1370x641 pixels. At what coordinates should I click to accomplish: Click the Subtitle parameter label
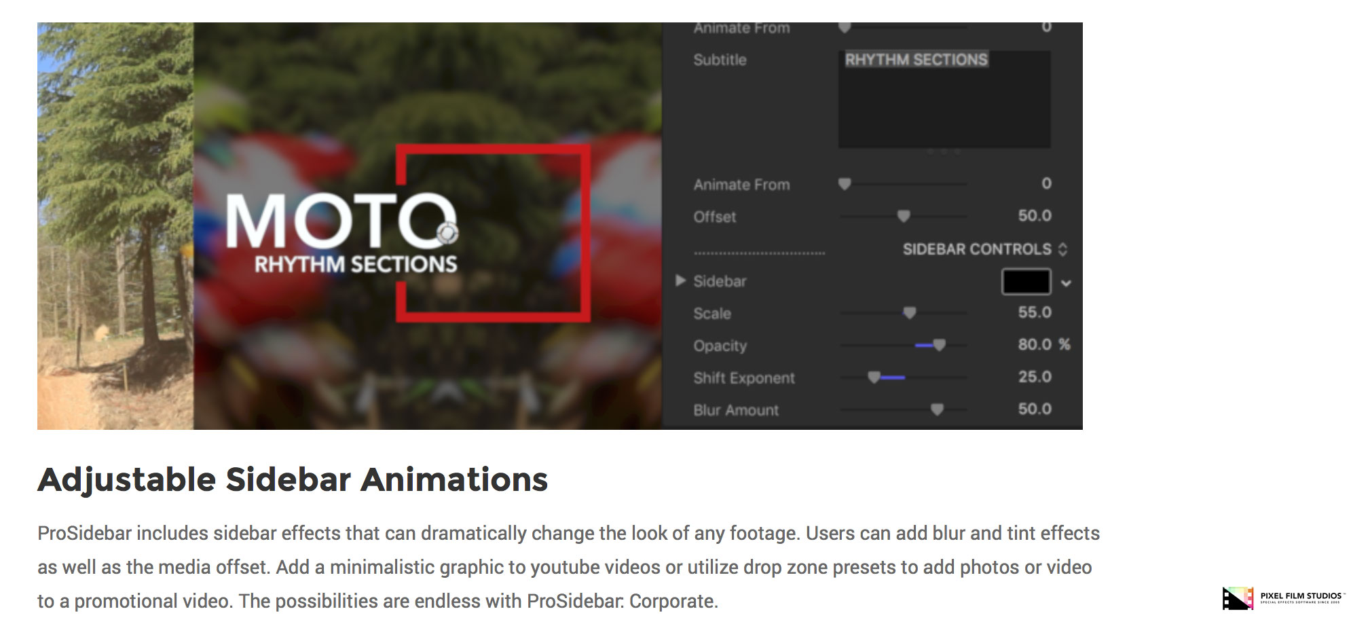(720, 60)
